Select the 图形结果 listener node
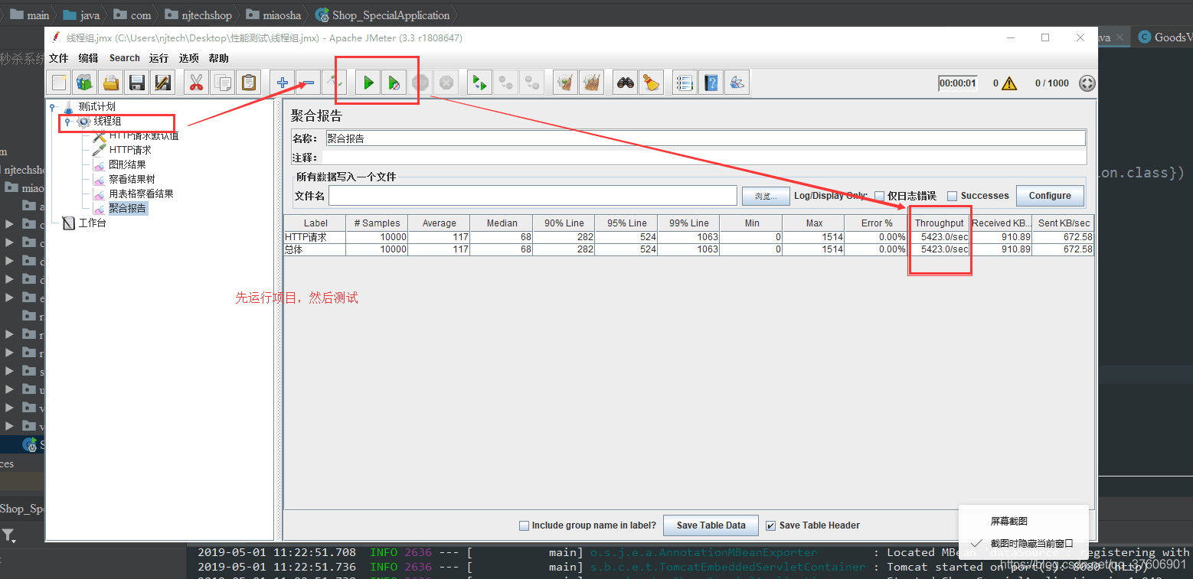Viewport: 1193px width, 579px height. tap(127, 164)
